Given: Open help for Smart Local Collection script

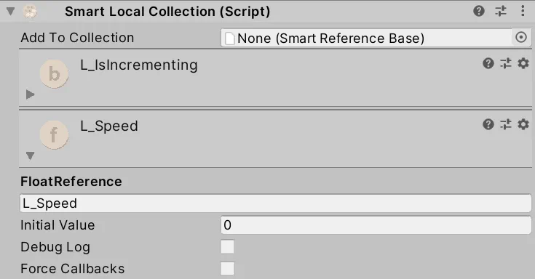Looking at the screenshot, I should (479, 11).
